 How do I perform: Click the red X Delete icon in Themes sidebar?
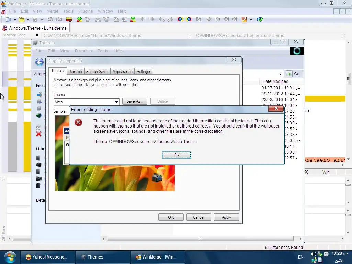39,134
